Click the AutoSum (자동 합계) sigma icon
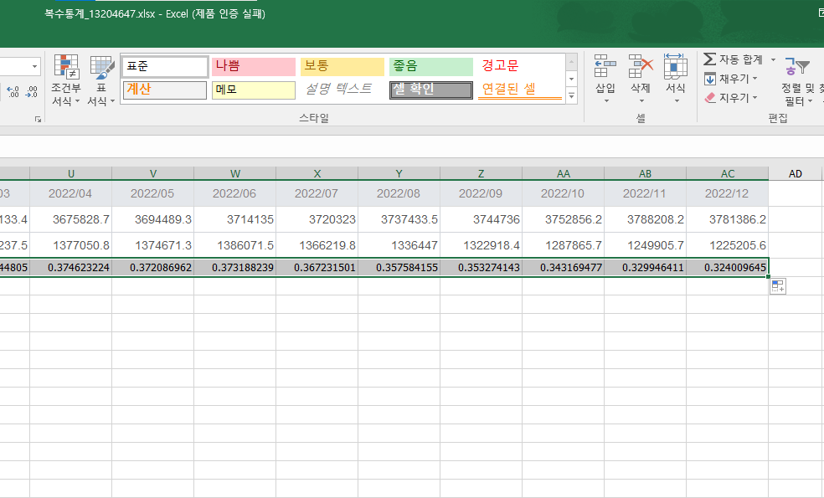The image size is (824, 498). tap(710, 59)
